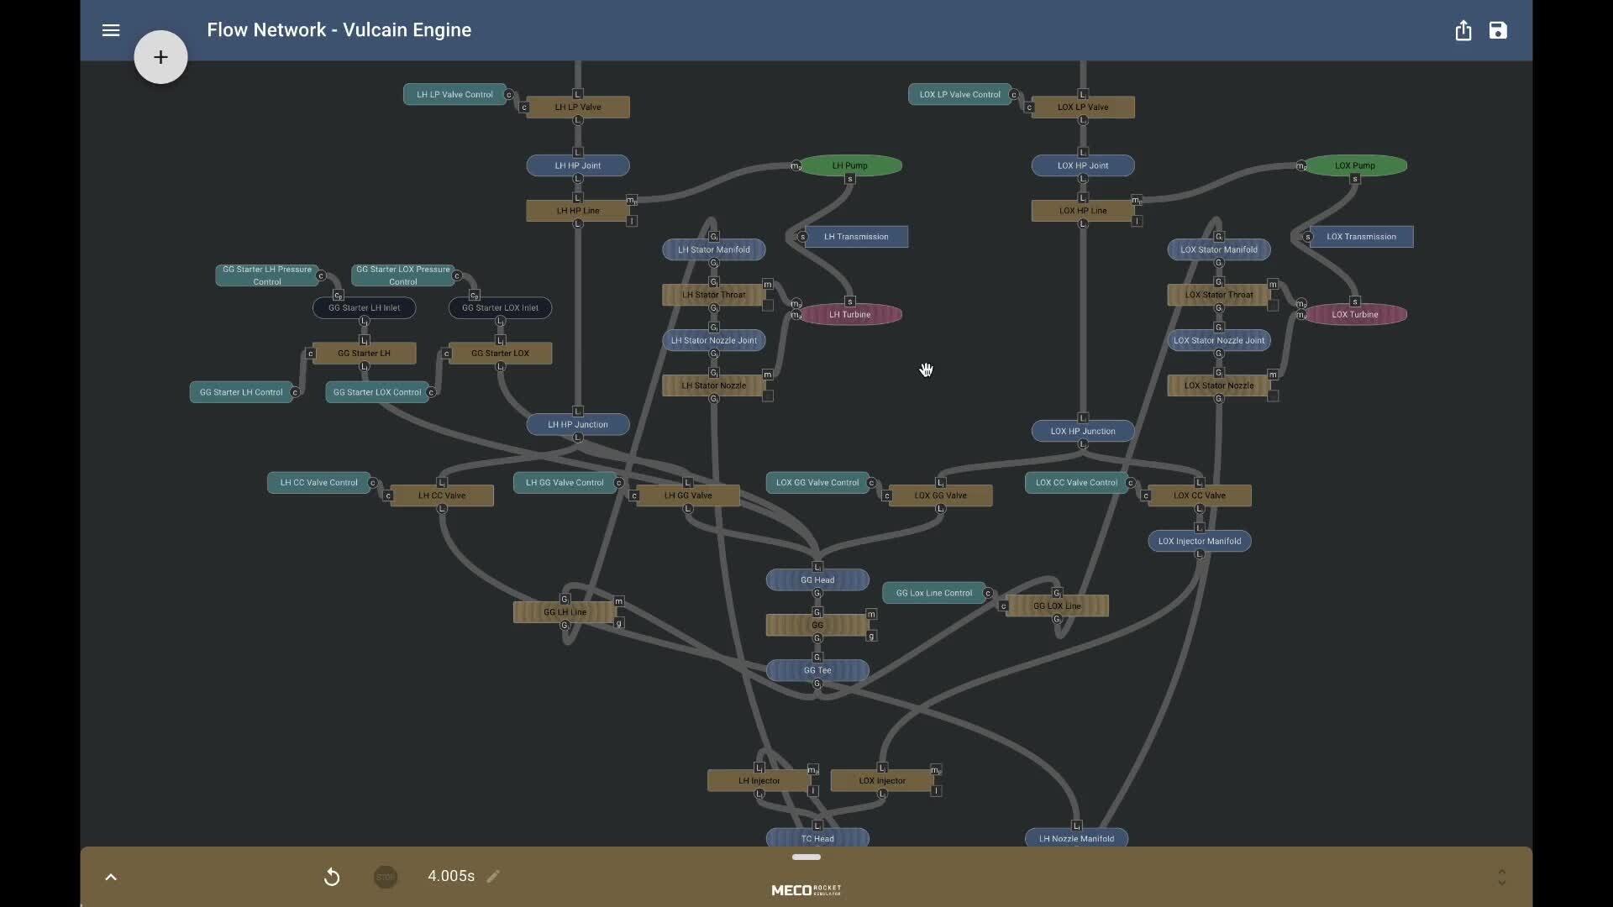
Task: Click the unfold arrows at bottom right
Action: point(1501,877)
